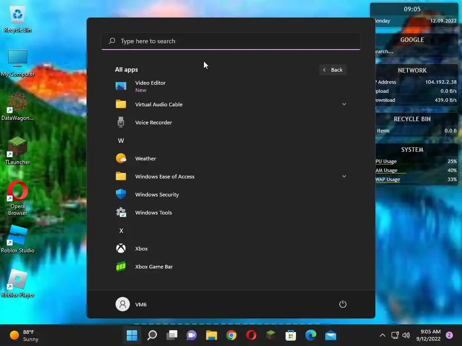Jump to the X letter header
This screenshot has width=462, height=346.
click(x=121, y=230)
